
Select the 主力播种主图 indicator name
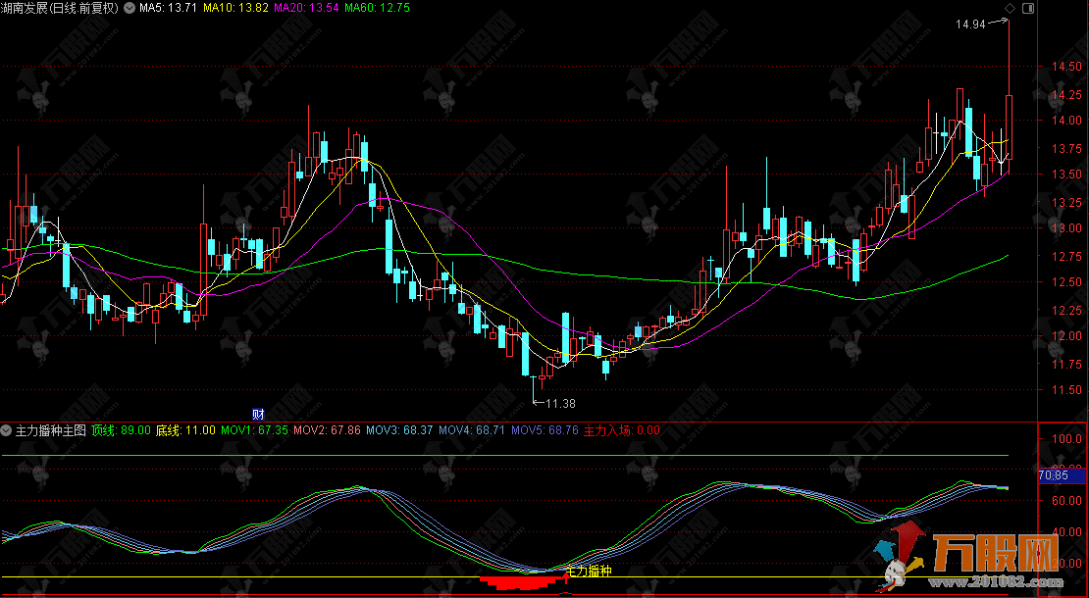tap(51, 430)
